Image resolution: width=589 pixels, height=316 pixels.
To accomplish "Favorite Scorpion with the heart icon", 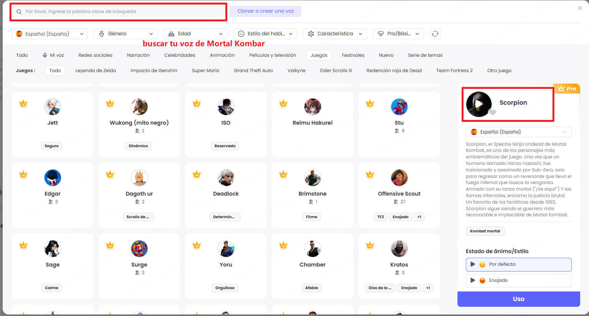I will coord(493,112).
